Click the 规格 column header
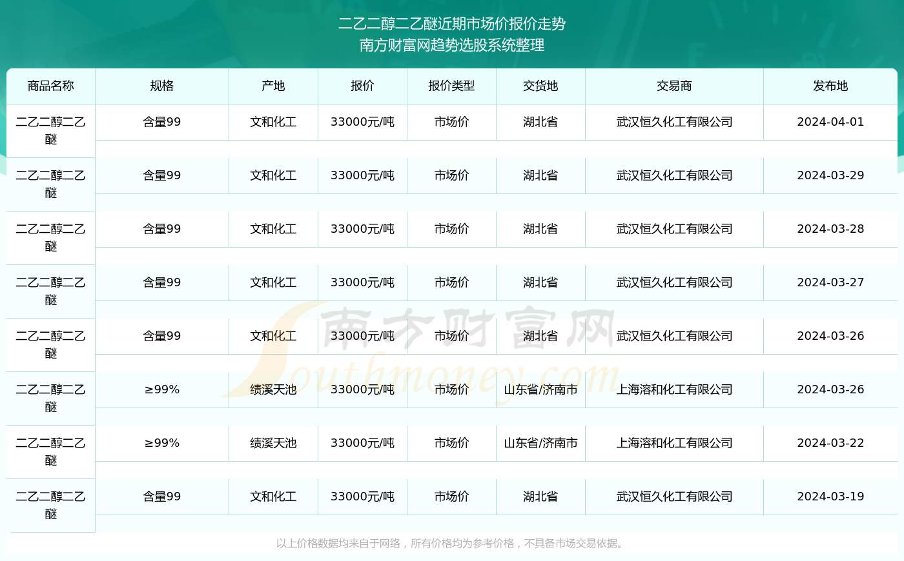Screen dimensions: 904x561 click(x=162, y=86)
